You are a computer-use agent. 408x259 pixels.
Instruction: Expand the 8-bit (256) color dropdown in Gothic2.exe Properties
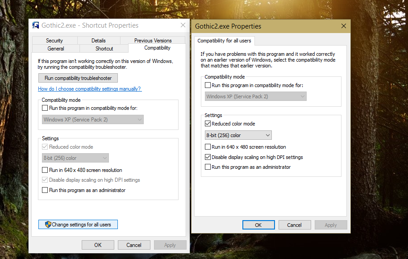(238, 135)
